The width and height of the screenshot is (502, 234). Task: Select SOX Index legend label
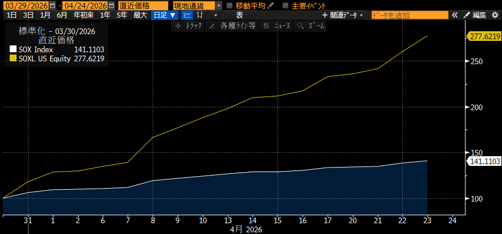(x=36, y=49)
